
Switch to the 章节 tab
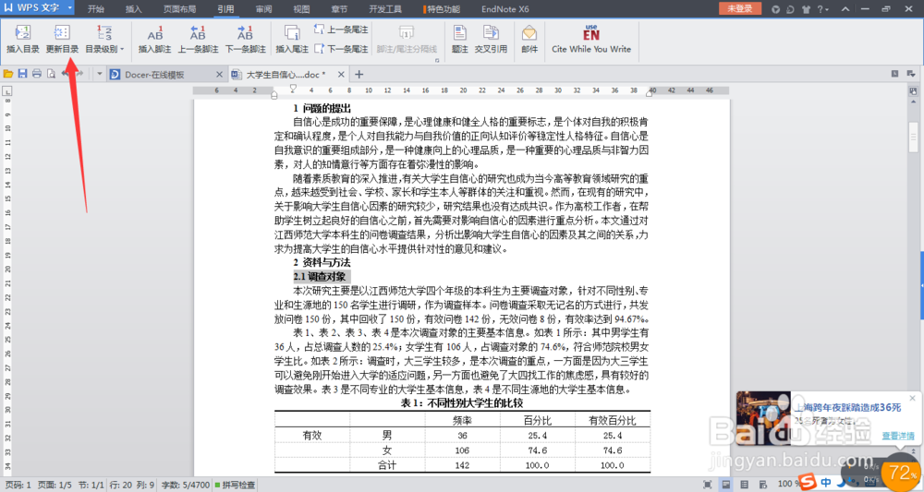339,9
